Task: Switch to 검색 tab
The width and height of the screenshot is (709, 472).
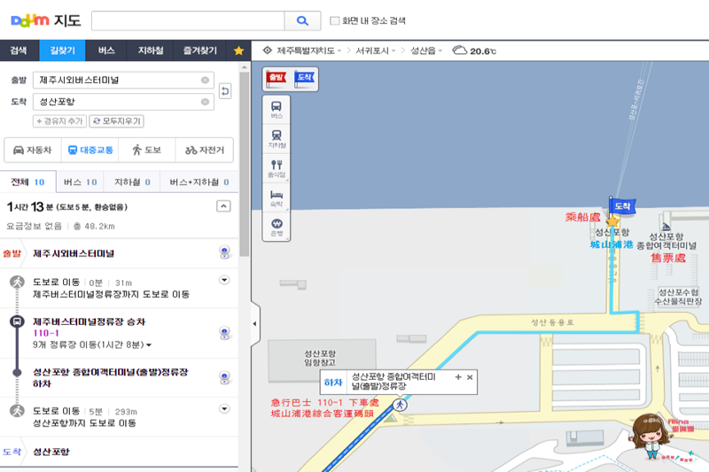Action: click(x=19, y=50)
